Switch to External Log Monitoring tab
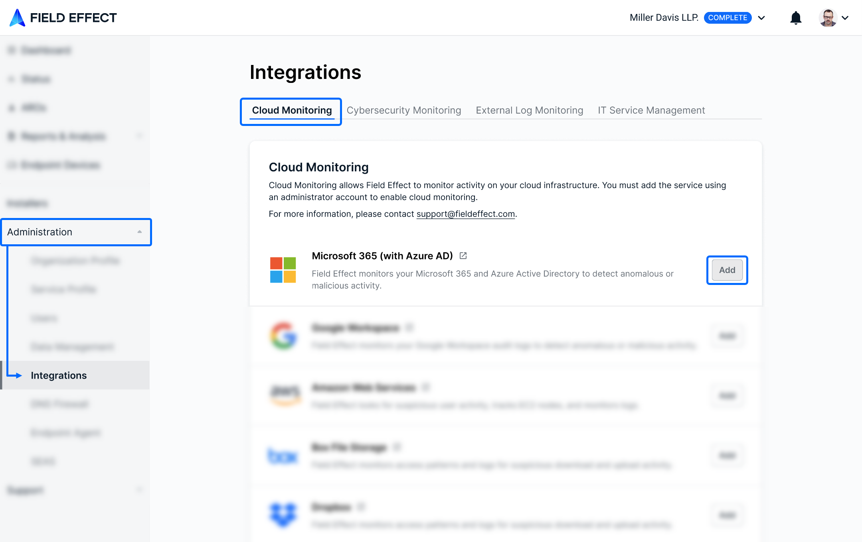The image size is (862, 542). click(x=529, y=110)
